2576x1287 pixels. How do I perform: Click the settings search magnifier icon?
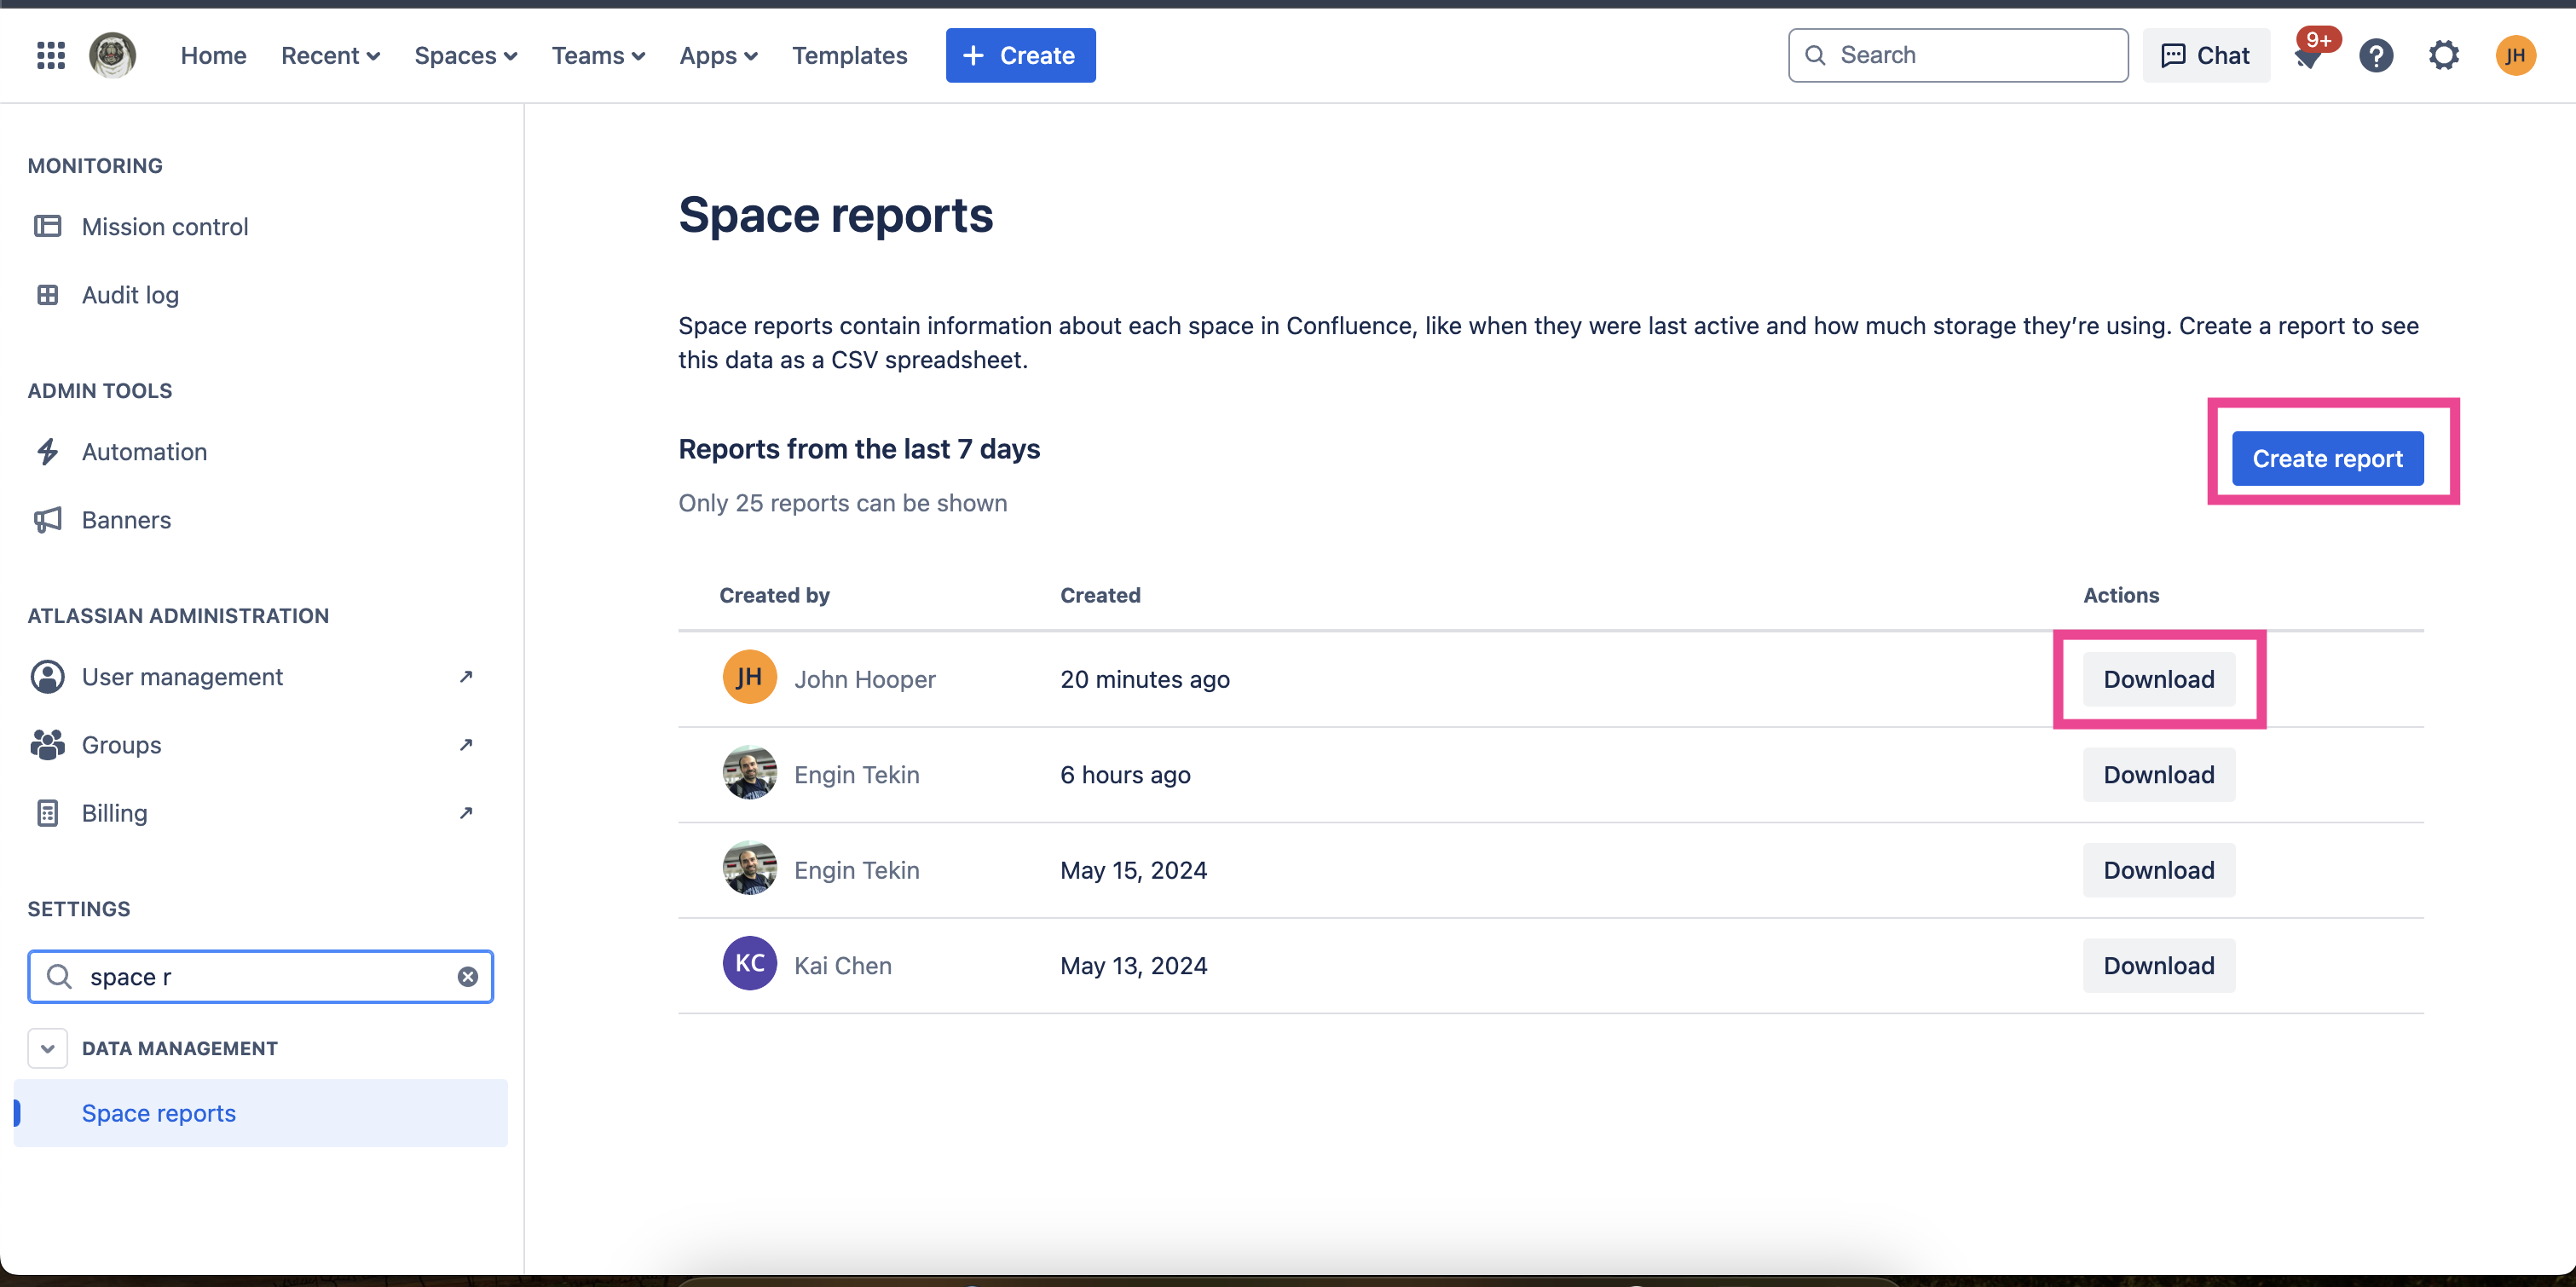coord(59,976)
